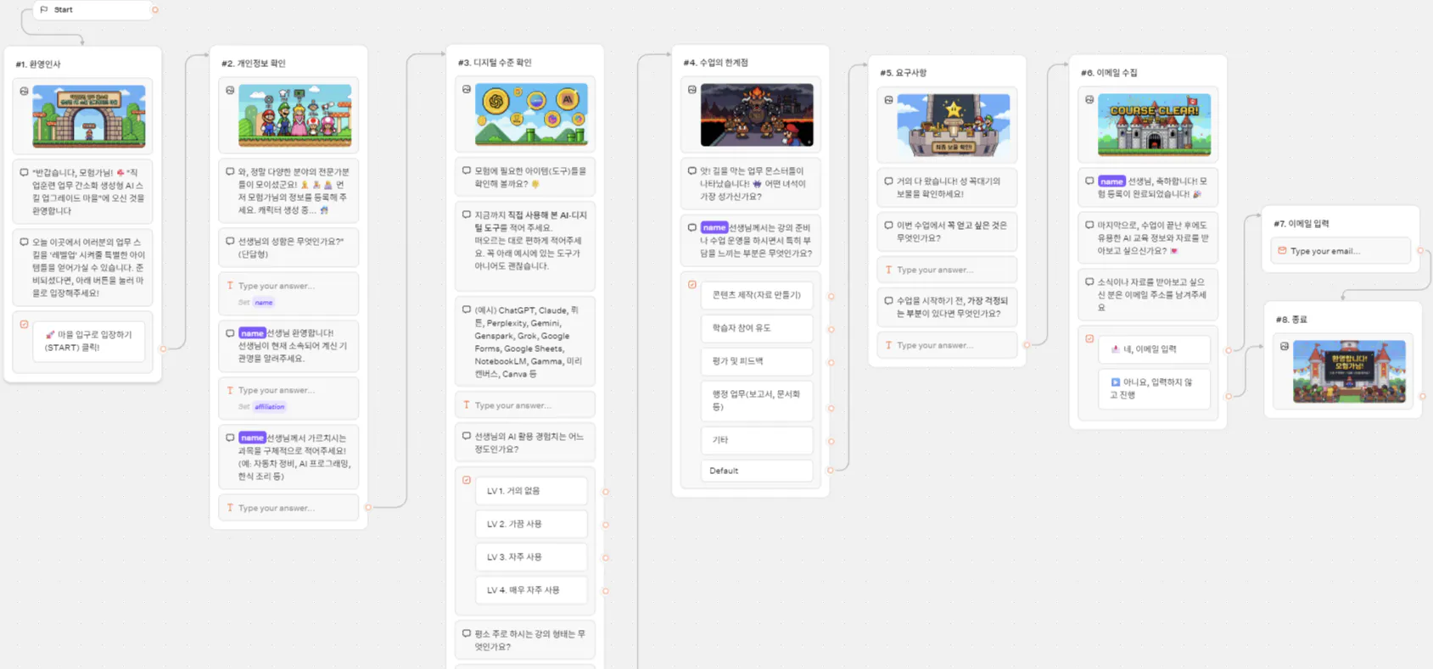This screenshot has width=1433, height=669.
Task: Click the chat bubble icon of "이번 수업에서 꼭 얻고 싶은 것은"
Action: 888,225
